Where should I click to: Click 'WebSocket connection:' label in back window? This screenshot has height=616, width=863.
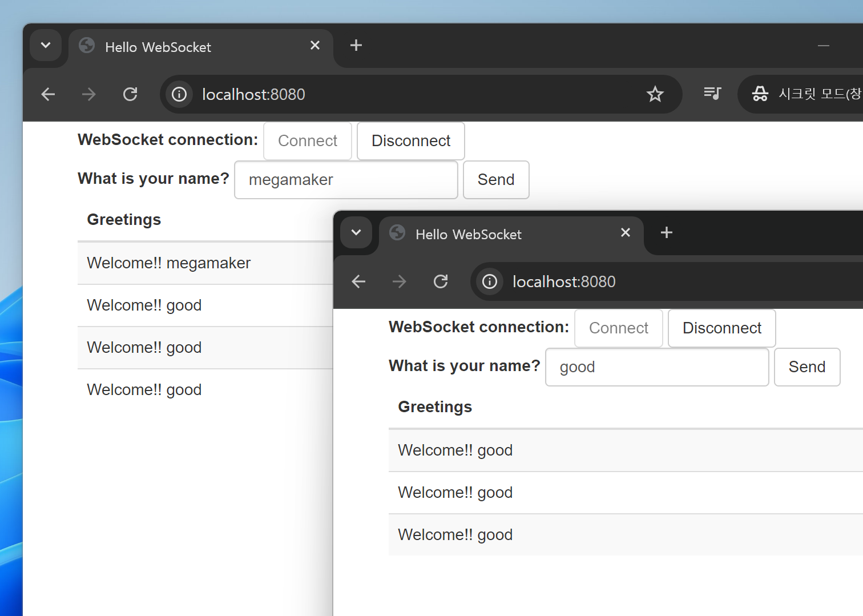point(168,140)
